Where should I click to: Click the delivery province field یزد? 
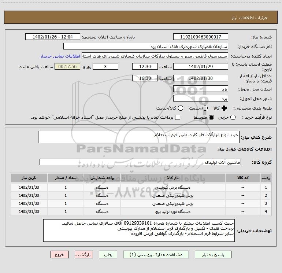click(x=201, y=89)
